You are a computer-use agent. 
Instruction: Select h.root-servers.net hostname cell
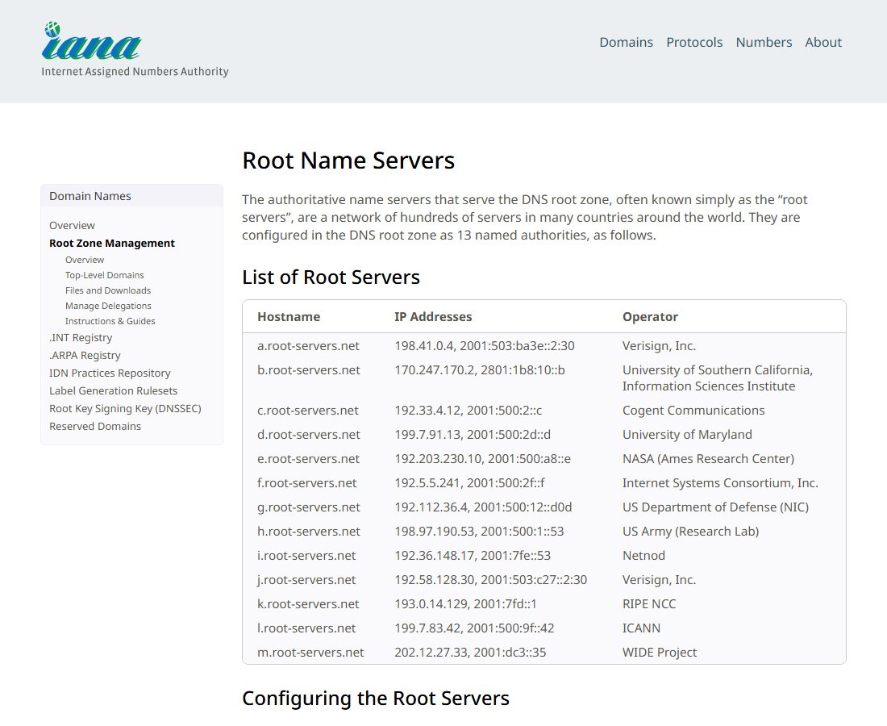point(308,532)
